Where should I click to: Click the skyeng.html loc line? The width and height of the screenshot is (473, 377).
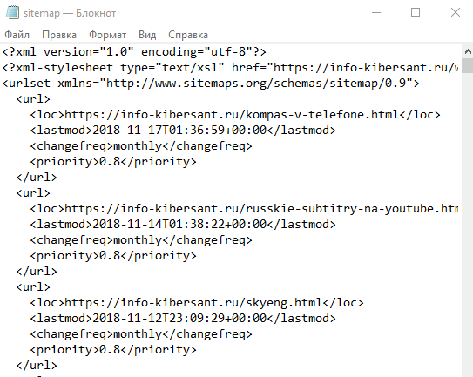(x=197, y=303)
